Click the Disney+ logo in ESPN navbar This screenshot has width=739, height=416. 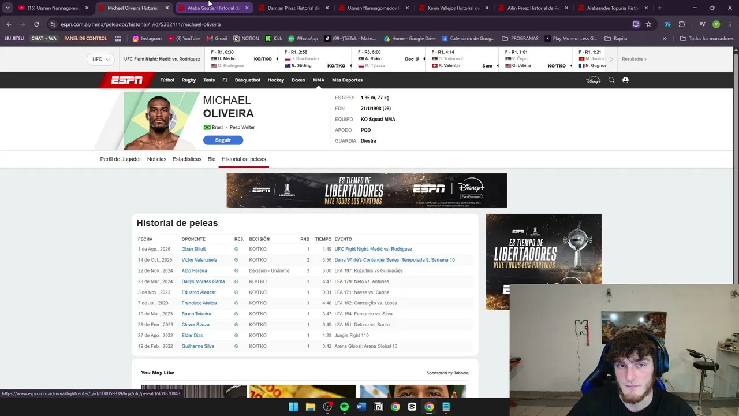click(x=594, y=80)
